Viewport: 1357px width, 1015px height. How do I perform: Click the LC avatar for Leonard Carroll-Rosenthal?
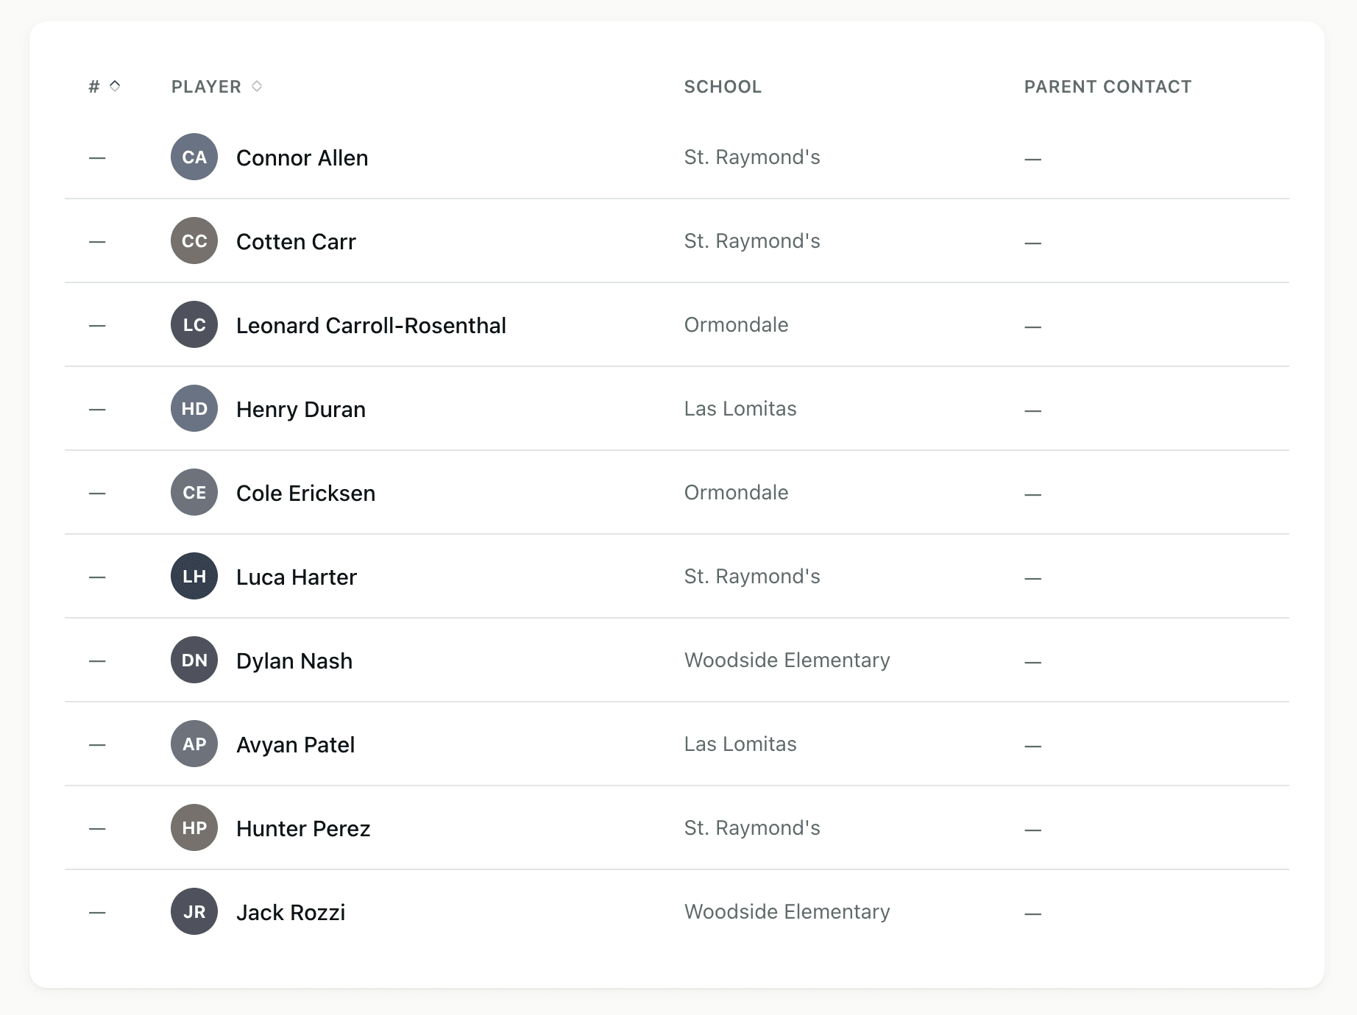tap(194, 324)
